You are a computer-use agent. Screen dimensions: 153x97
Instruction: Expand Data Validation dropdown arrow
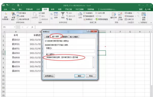point(94,19)
